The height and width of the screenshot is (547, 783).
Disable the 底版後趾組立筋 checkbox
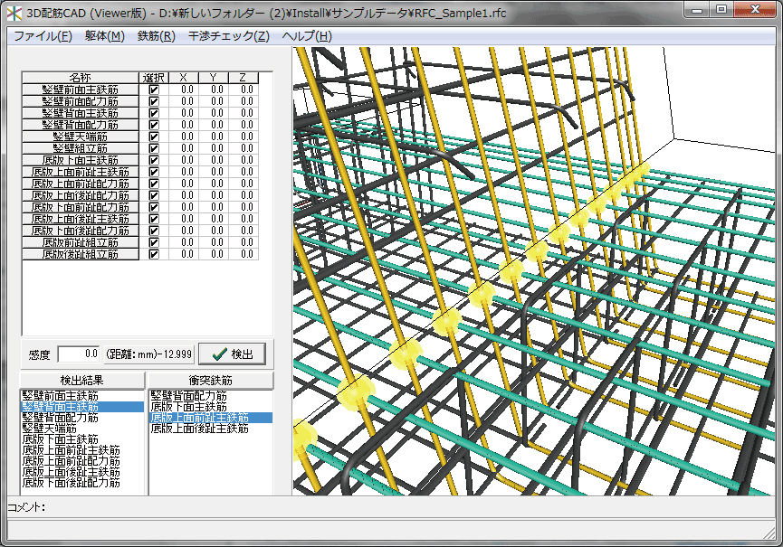[x=154, y=254]
